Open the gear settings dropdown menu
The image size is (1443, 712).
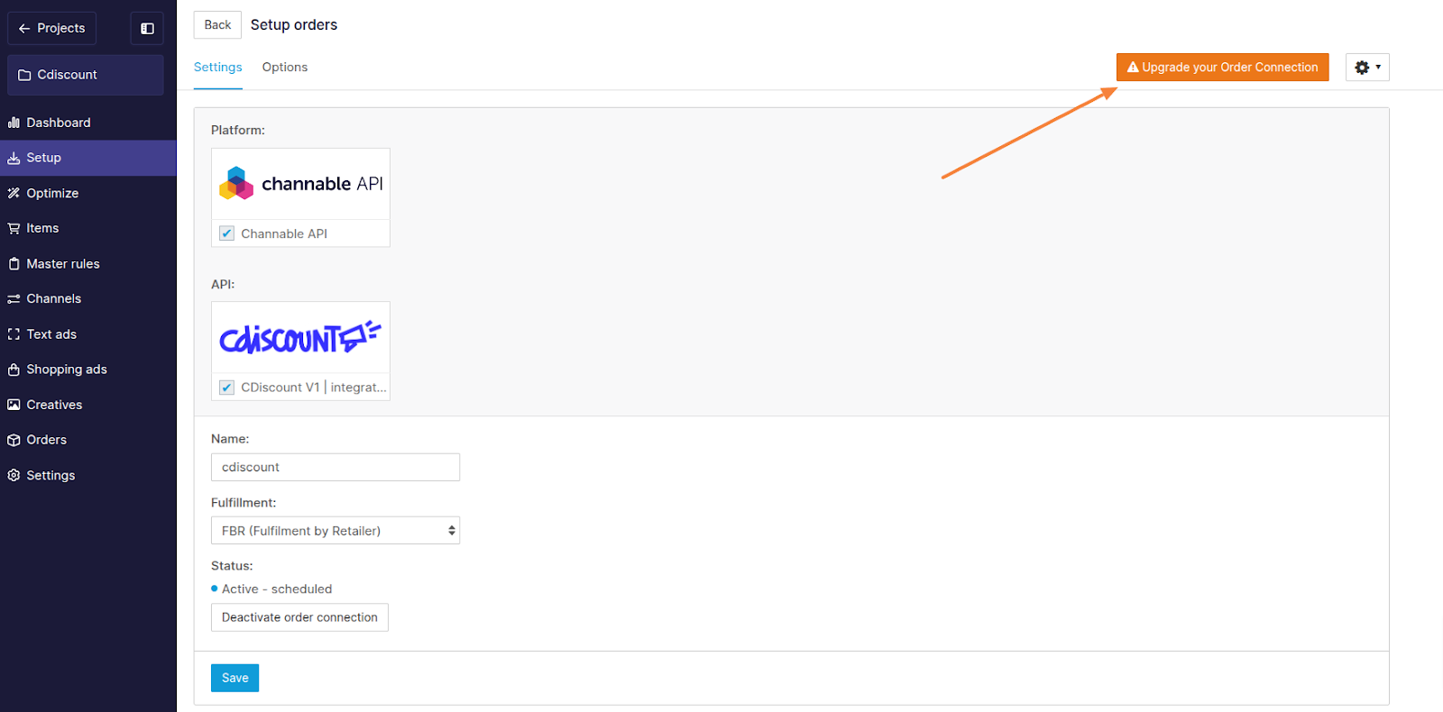(x=1367, y=68)
